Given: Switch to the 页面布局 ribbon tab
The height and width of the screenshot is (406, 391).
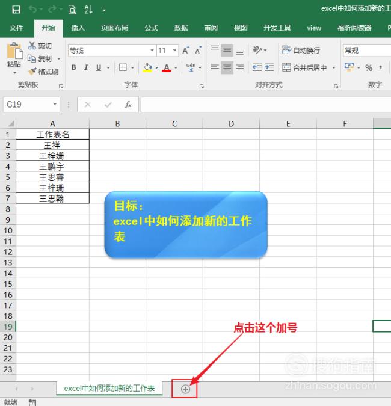Looking at the screenshot, I should (x=114, y=28).
